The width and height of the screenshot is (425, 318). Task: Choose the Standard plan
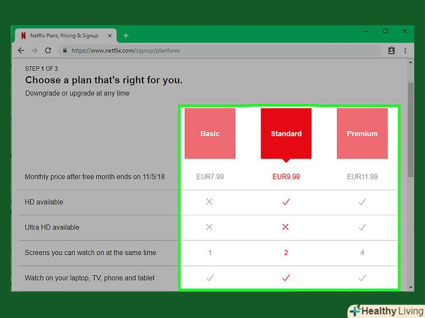tap(286, 133)
